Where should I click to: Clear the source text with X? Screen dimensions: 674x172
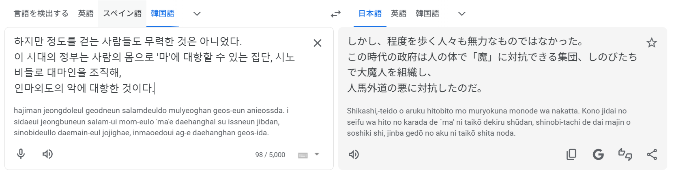pos(318,43)
